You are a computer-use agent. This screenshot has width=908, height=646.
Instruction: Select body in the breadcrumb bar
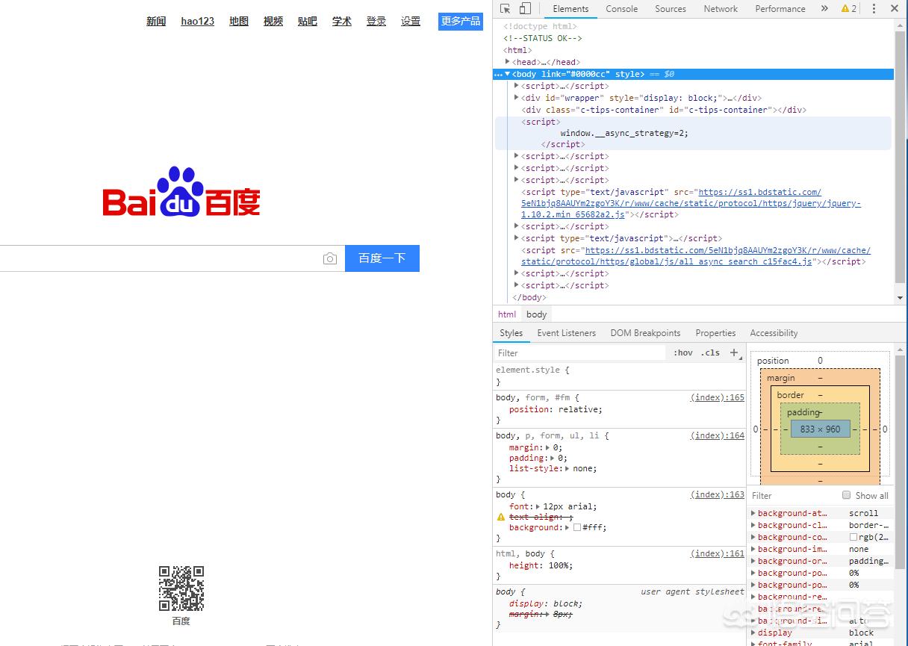tap(537, 314)
